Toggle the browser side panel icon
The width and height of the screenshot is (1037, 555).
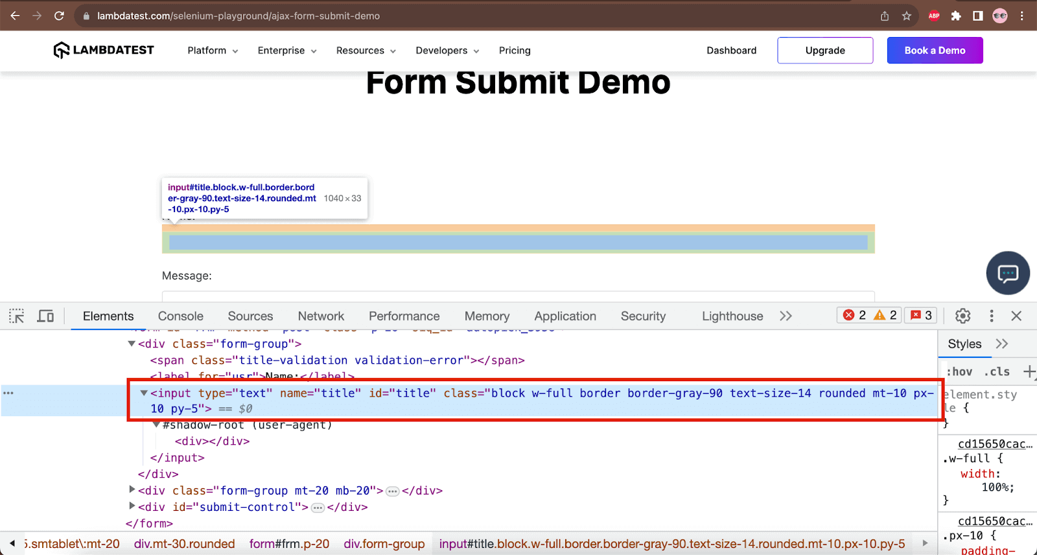tap(978, 16)
